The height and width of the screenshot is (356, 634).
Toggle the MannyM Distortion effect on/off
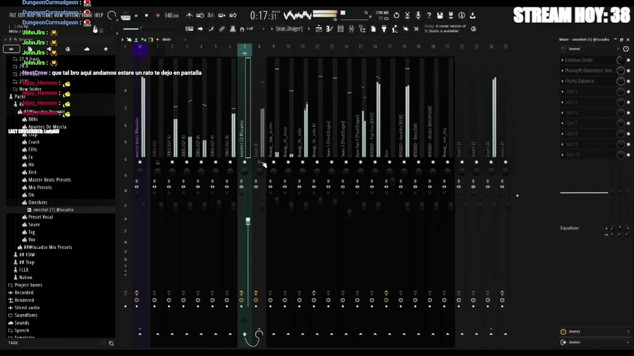[x=628, y=70]
